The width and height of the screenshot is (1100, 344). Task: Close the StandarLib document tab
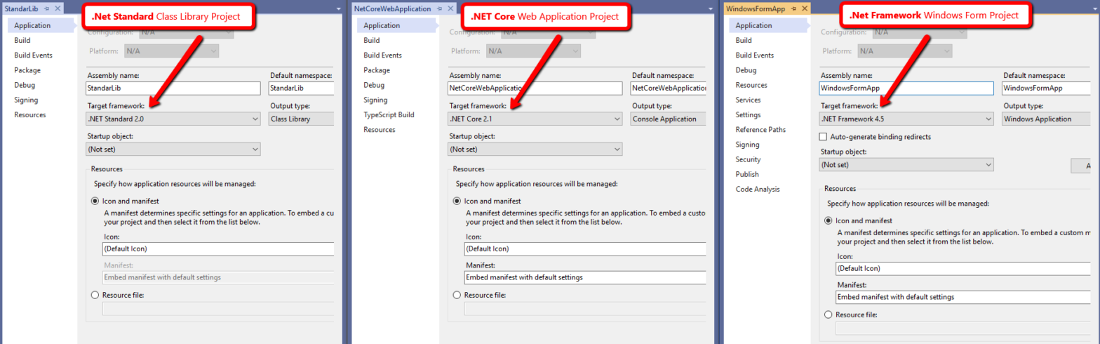coord(58,8)
